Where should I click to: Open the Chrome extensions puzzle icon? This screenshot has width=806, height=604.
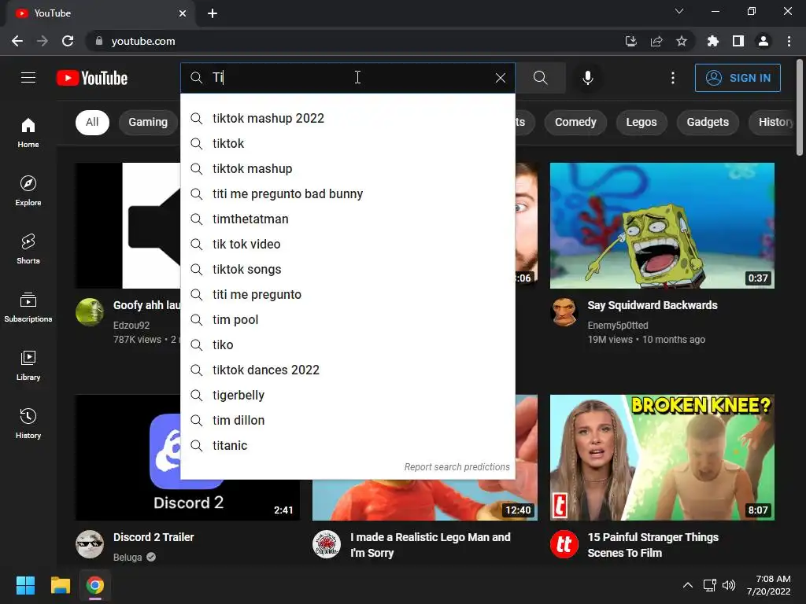tap(713, 41)
